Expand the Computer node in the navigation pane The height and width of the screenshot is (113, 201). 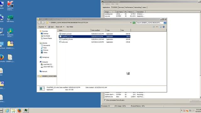[44, 62]
